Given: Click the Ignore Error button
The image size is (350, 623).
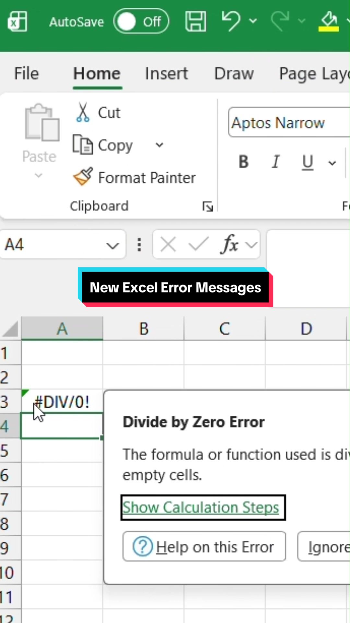Looking at the screenshot, I should (x=324, y=547).
